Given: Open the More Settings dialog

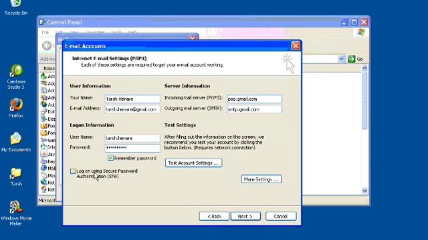Looking at the screenshot, I should 261,179.
